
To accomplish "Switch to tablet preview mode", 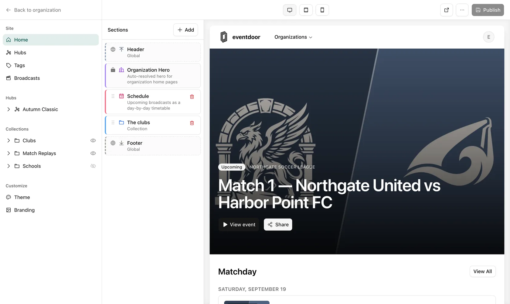I will click(306, 10).
